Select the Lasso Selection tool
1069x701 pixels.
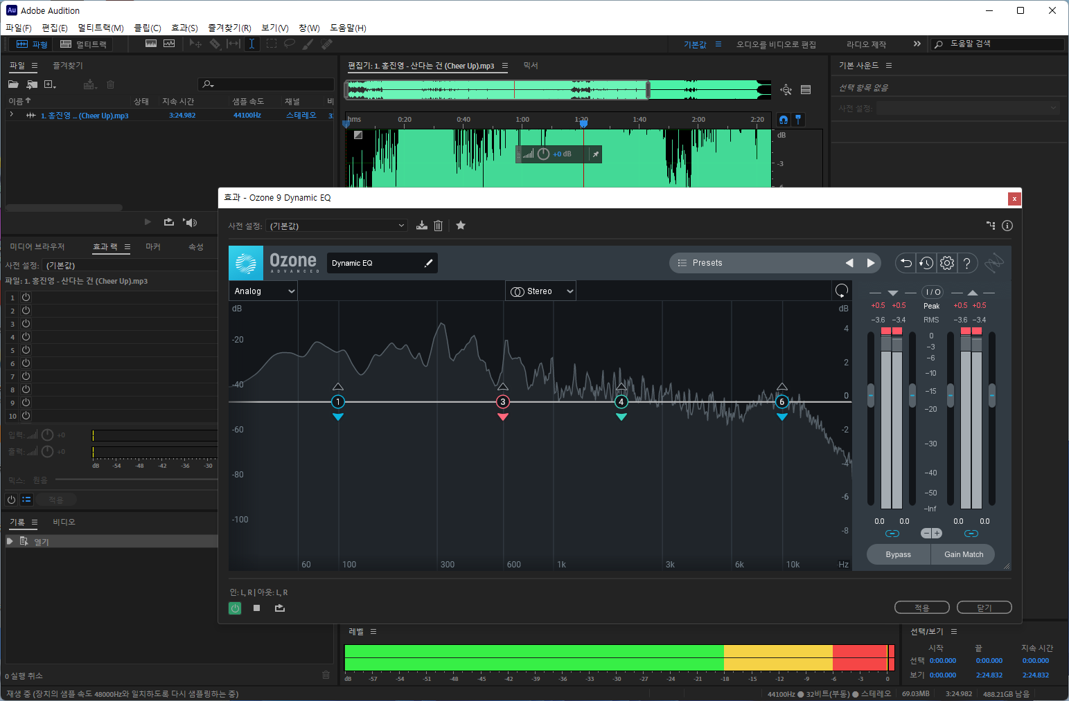[290, 44]
